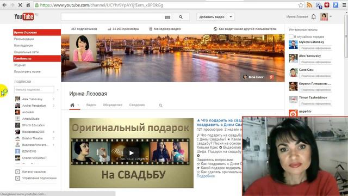Open Mykola Latansky channel avatar
The width and height of the screenshot is (348, 196).
(x=293, y=45)
